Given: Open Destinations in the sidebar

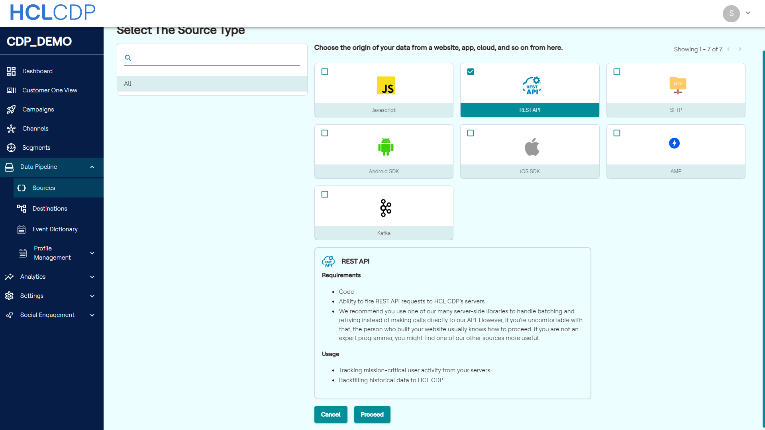Looking at the screenshot, I should (x=50, y=209).
